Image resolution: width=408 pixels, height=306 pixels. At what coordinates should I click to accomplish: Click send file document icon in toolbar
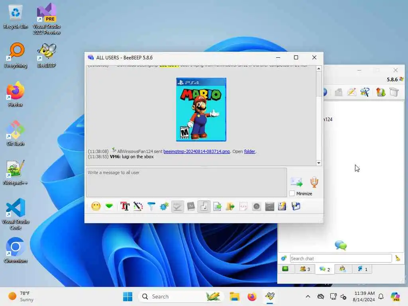click(217, 206)
